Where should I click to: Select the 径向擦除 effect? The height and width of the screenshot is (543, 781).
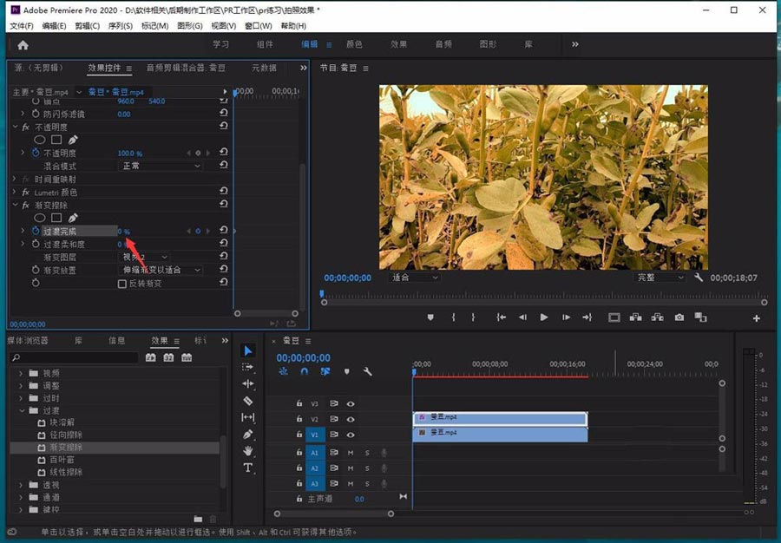click(66, 435)
